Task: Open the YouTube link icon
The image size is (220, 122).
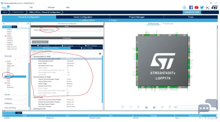Action: (x=196, y=7)
